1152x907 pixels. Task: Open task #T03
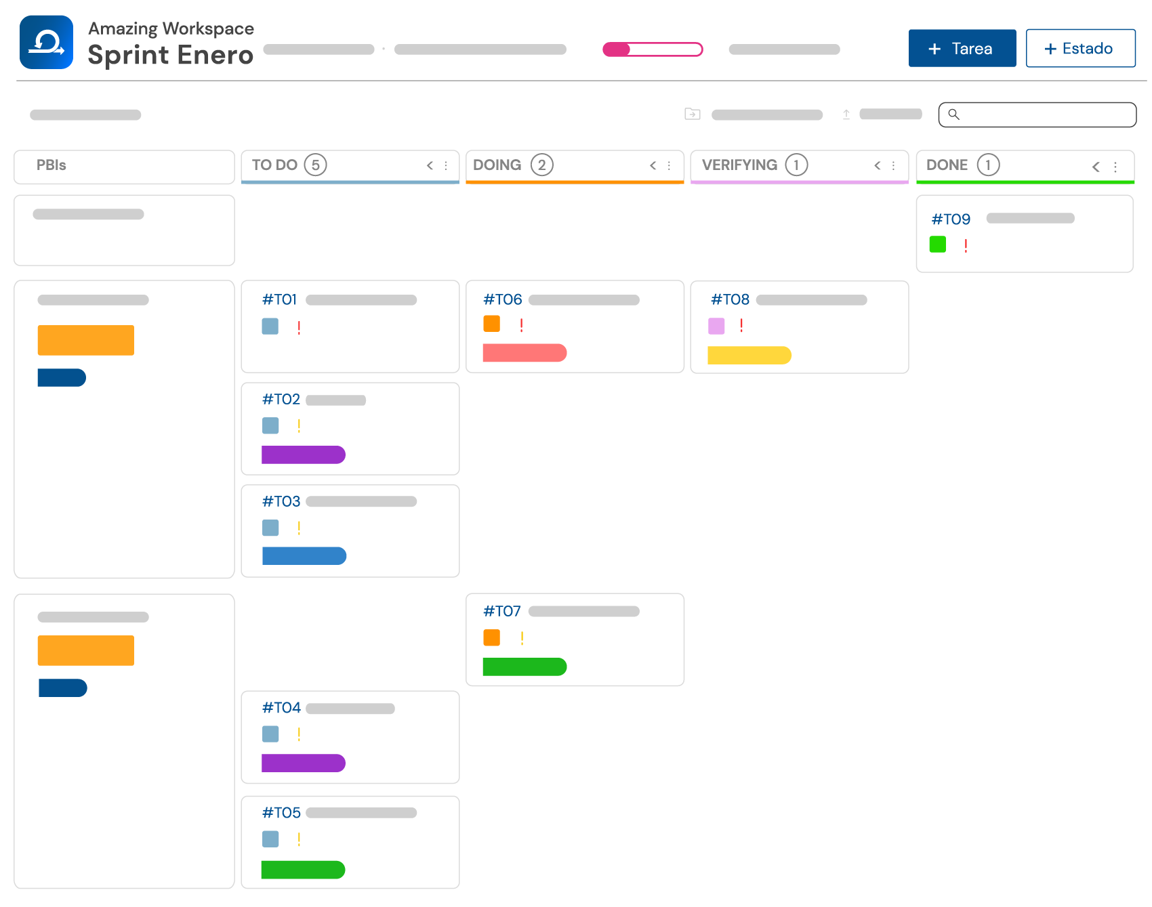pyautogui.click(x=350, y=531)
